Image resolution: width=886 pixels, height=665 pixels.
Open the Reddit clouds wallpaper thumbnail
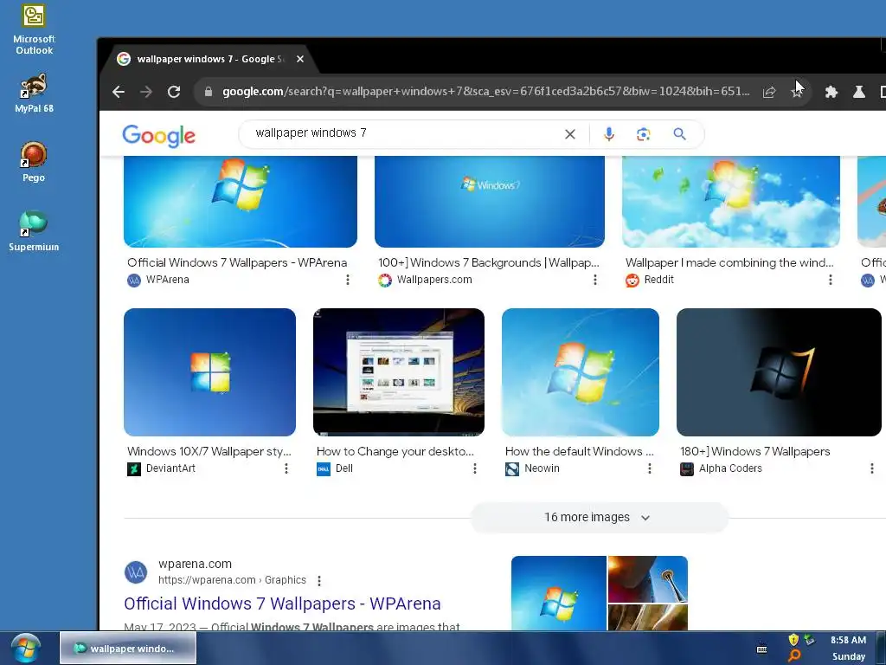pyautogui.click(x=730, y=201)
